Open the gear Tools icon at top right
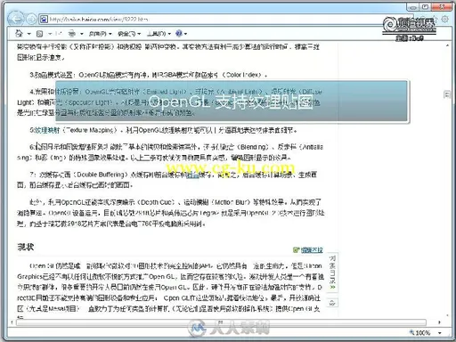The width and height of the screenshot is (456, 342). [x=445, y=20]
